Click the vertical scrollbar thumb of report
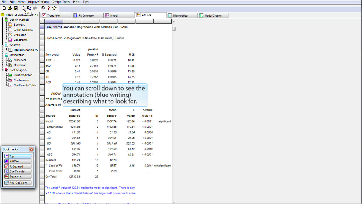Image resolution: width=362 pixels, height=204 pixels. click(x=174, y=29)
